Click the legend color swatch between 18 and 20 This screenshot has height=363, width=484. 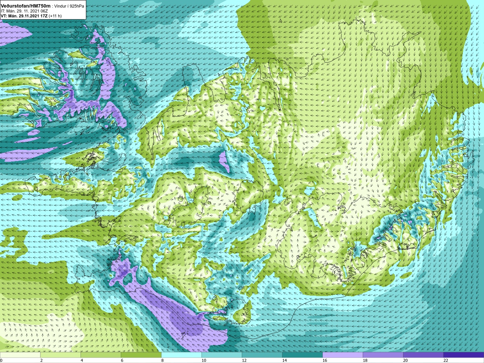[x=383, y=355]
